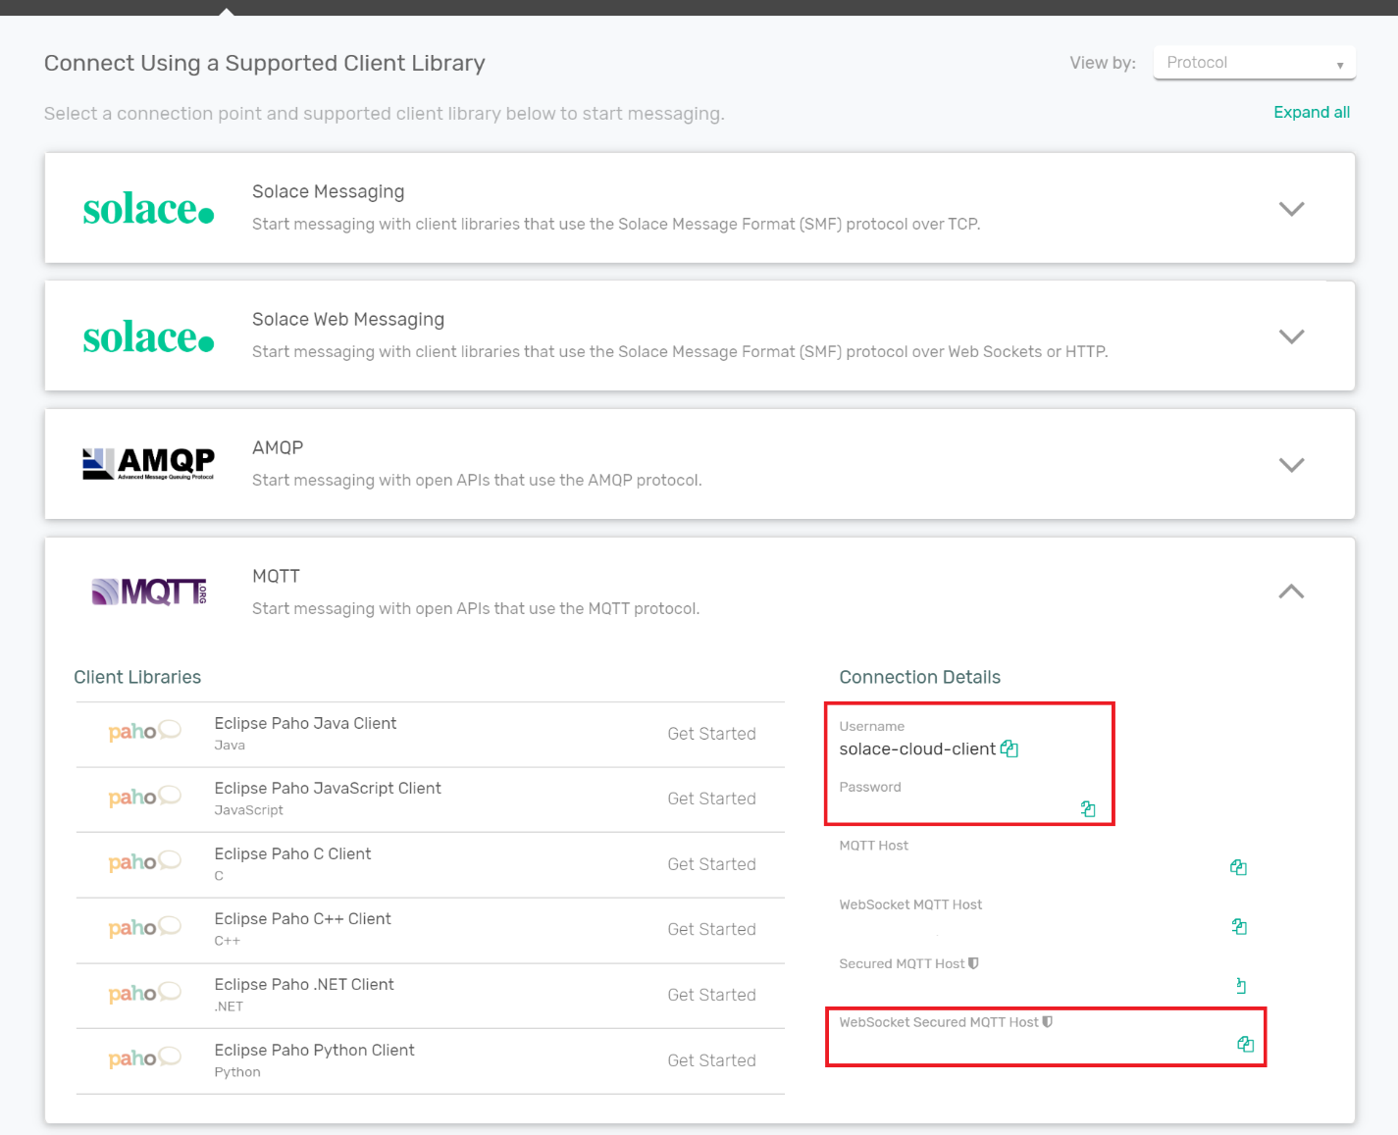Click the paho icon for Python Client
The image size is (1398, 1135).
coord(144,1058)
